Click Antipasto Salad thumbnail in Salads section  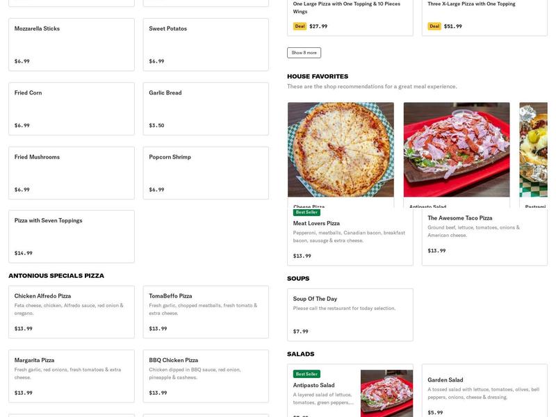(x=386, y=393)
